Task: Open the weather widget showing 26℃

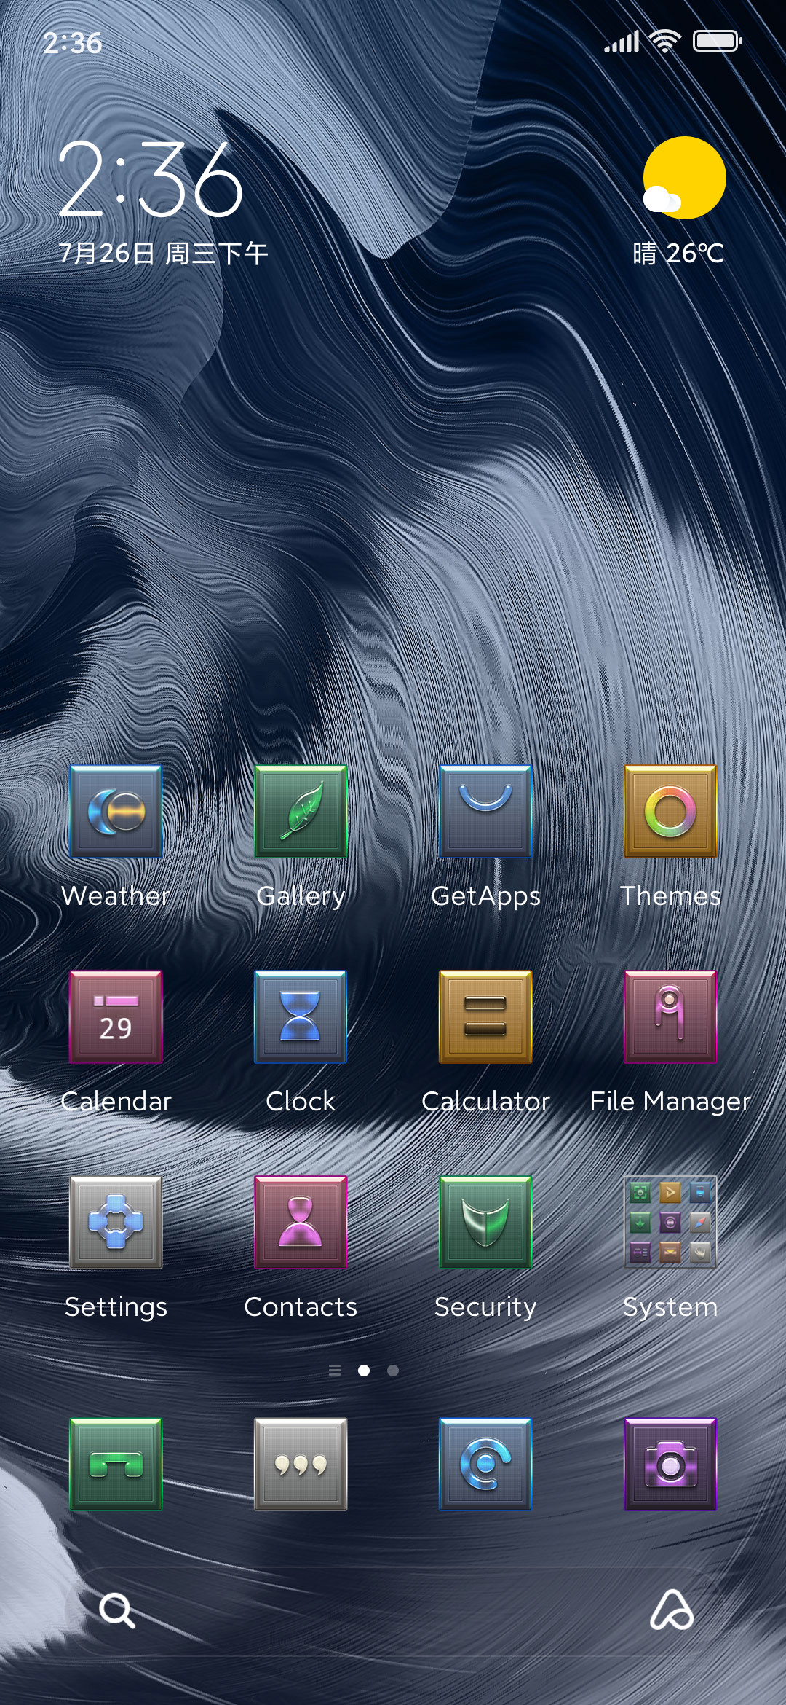Action: point(680,202)
